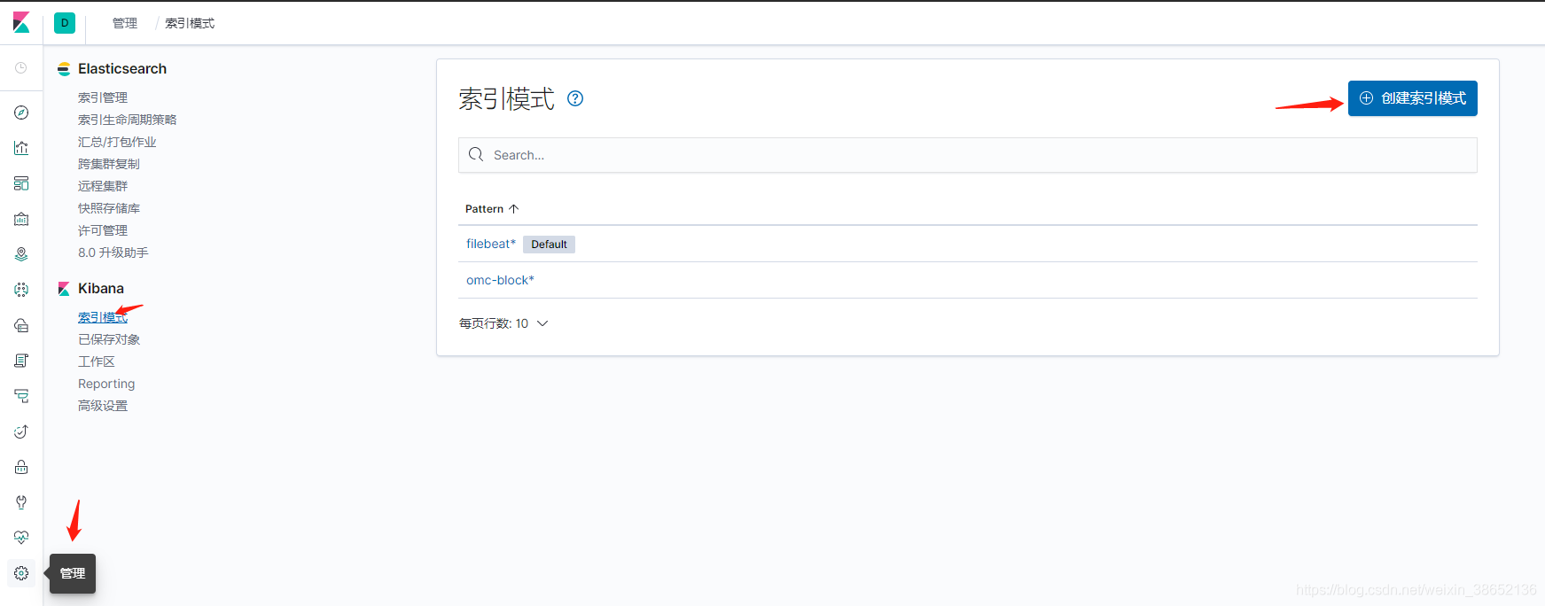Click the Kibana section heading
The width and height of the screenshot is (1545, 606).
pos(101,289)
